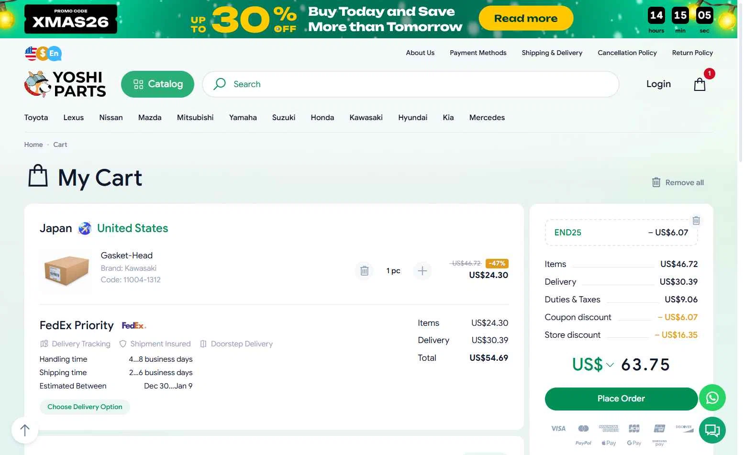Open the About Us page
Image resolution: width=744 pixels, height=455 pixels.
point(420,53)
